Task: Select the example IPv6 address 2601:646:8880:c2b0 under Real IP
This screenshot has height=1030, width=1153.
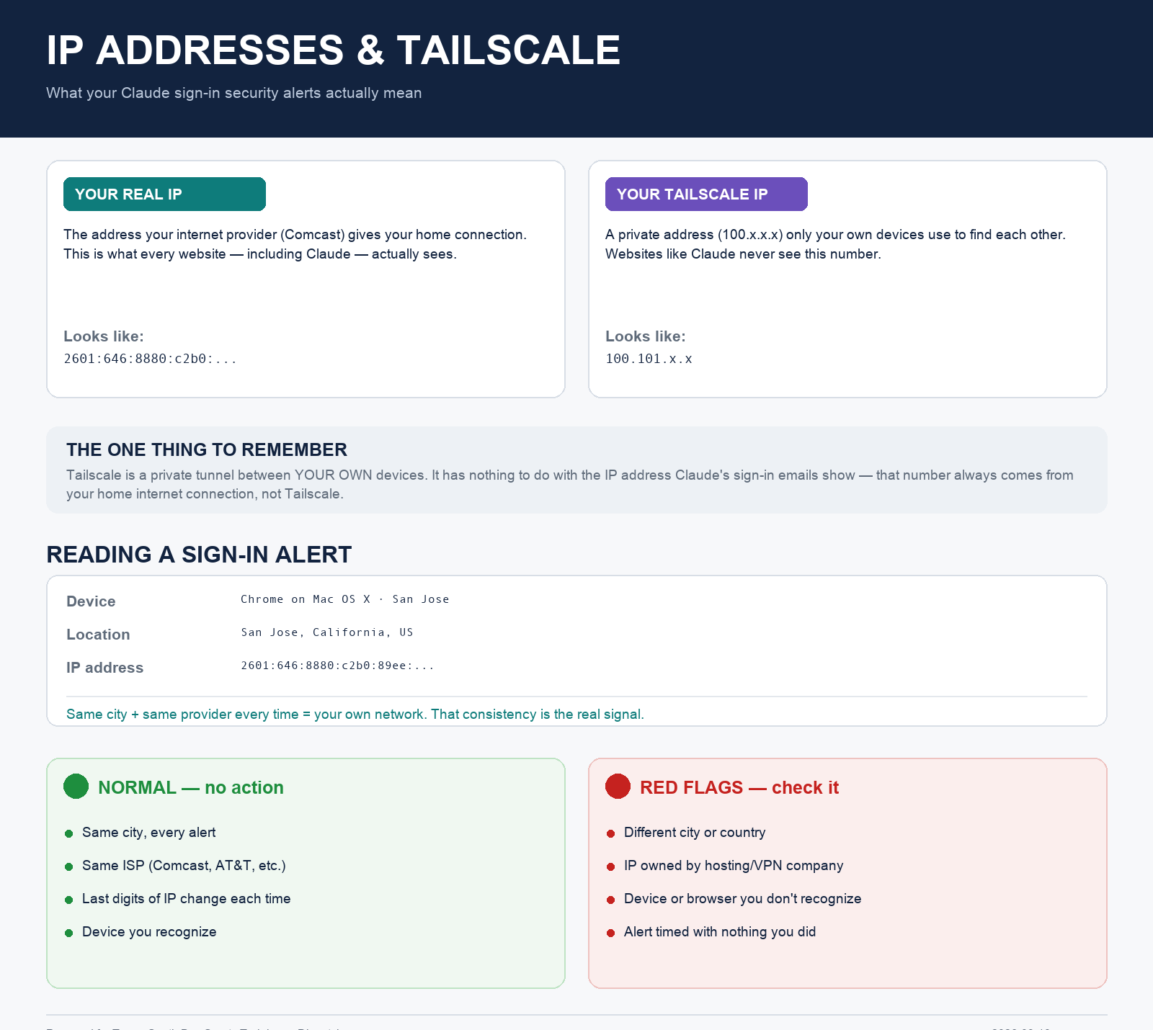Action: [x=150, y=359]
